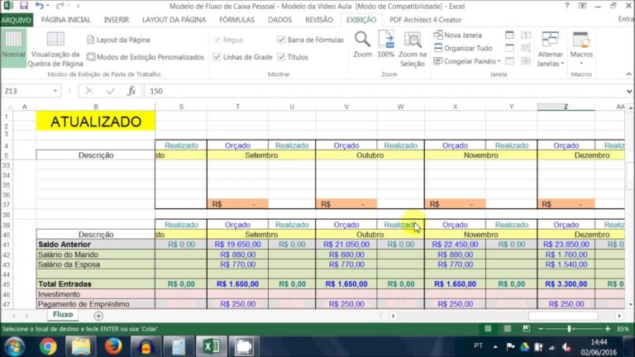
Task: Open the Calculator from the taskbar
Action: 179,346
